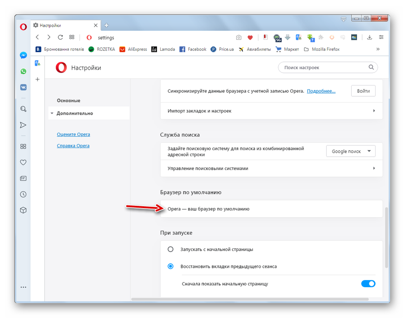The image size is (405, 318).
Task: Add page to bookmarks heart icon
Action: tap(250, 38)
